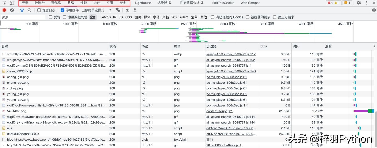Open EditThisCookie tab
Screen dimensions: 377x148
pyautogui.click(x=223, y=3)
